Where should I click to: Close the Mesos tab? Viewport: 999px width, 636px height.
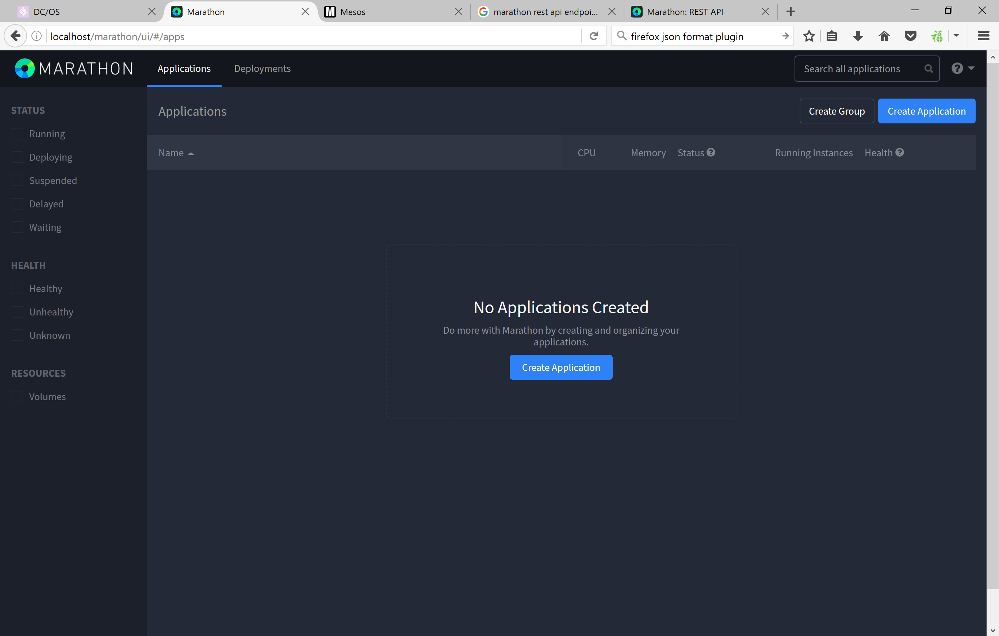tap(459, 12)
